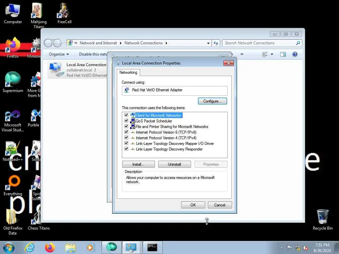
Task: Open Firefox desktop shortcut
Action: [13, 48]
